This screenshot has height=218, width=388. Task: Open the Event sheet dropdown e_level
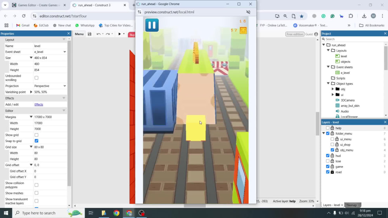50,52
